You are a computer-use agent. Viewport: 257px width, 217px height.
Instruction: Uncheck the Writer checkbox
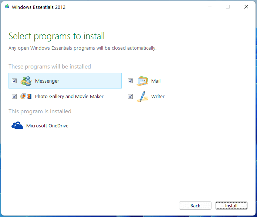[x=130, y=96]
